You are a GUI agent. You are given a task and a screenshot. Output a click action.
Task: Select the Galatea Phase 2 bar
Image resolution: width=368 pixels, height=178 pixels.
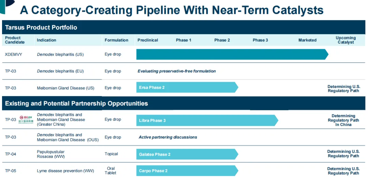[187, 154]
